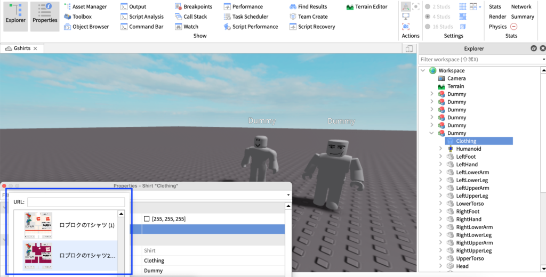
Task: Open the Toolbox panel
Action: click(78, 17)
